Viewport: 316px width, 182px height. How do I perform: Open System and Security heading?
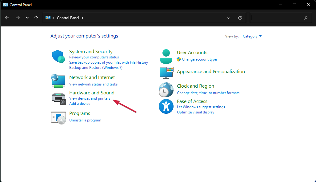91,52
